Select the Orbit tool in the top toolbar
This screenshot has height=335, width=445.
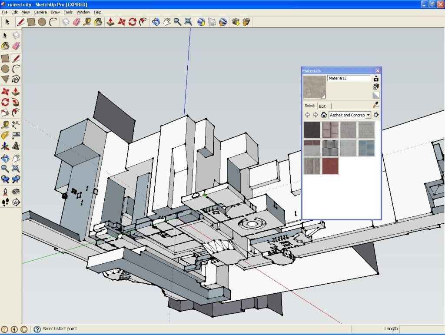pyautogui.click(x=156, y=22)
